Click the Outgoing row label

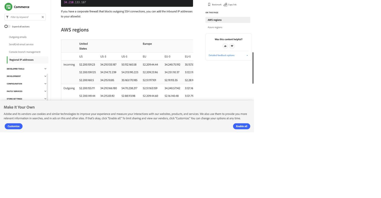click(x=69, y=88)
